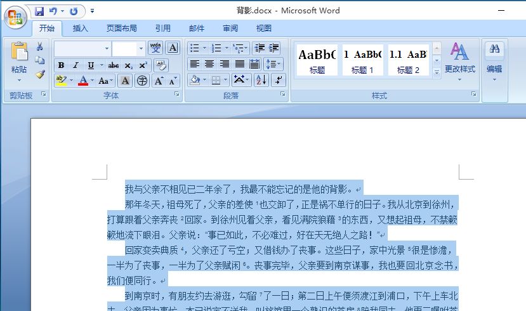Image resolution: width=526 pixels, height=311 pixels.
Task: Toggle subscript formatting
Action: tap(128, 65)
